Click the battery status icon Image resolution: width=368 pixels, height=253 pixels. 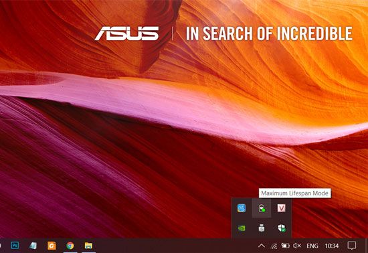285,246
